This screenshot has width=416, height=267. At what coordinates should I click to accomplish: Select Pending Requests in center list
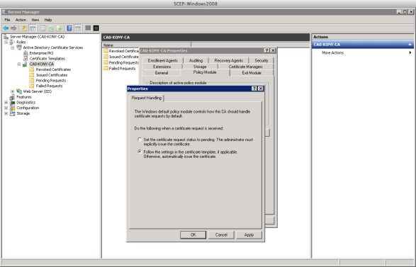[123, 62]
